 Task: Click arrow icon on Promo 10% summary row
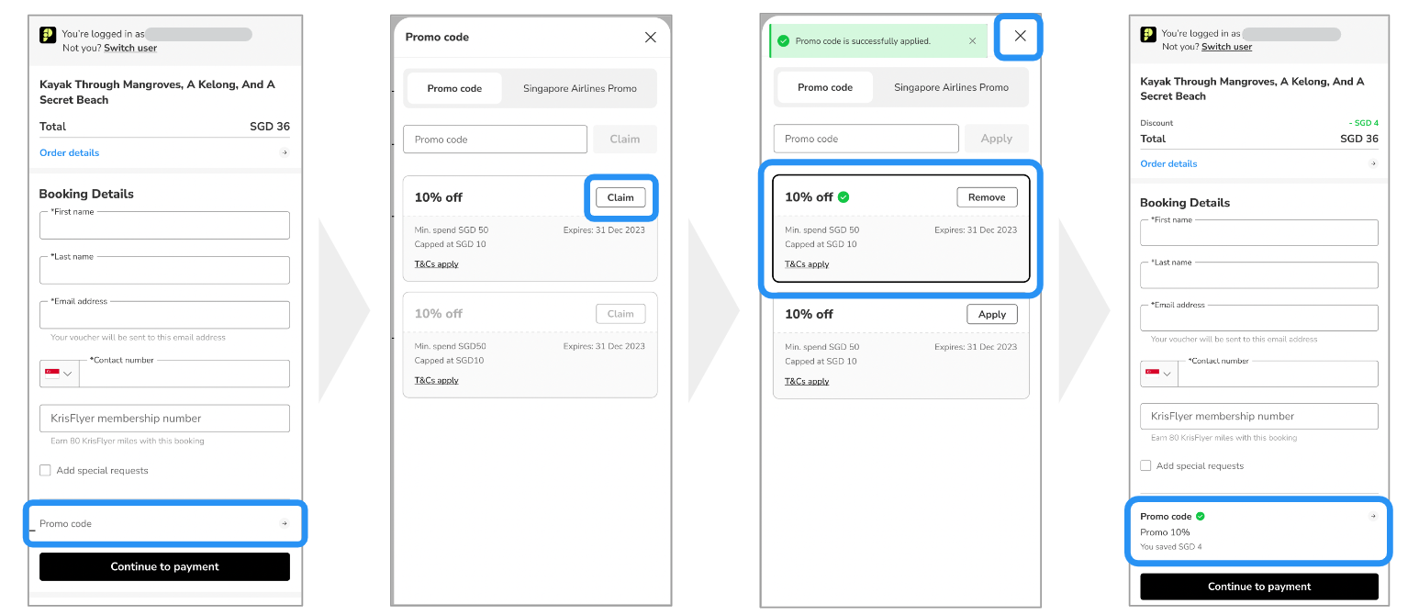[1372, 516]
